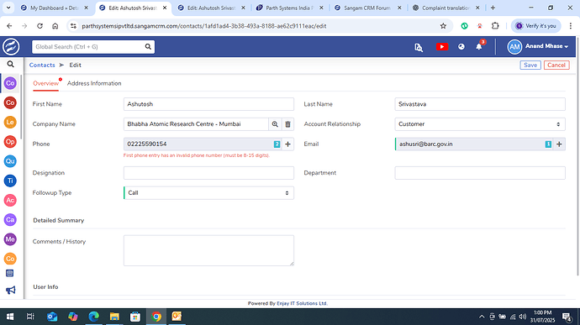Screen dimensions: 580x325
Task: Open the browser tab search chevron
Action: tap(8, 8)
